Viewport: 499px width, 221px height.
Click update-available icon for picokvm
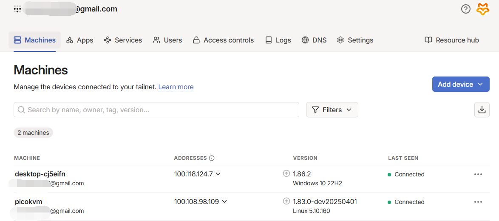tap(286, 201)
